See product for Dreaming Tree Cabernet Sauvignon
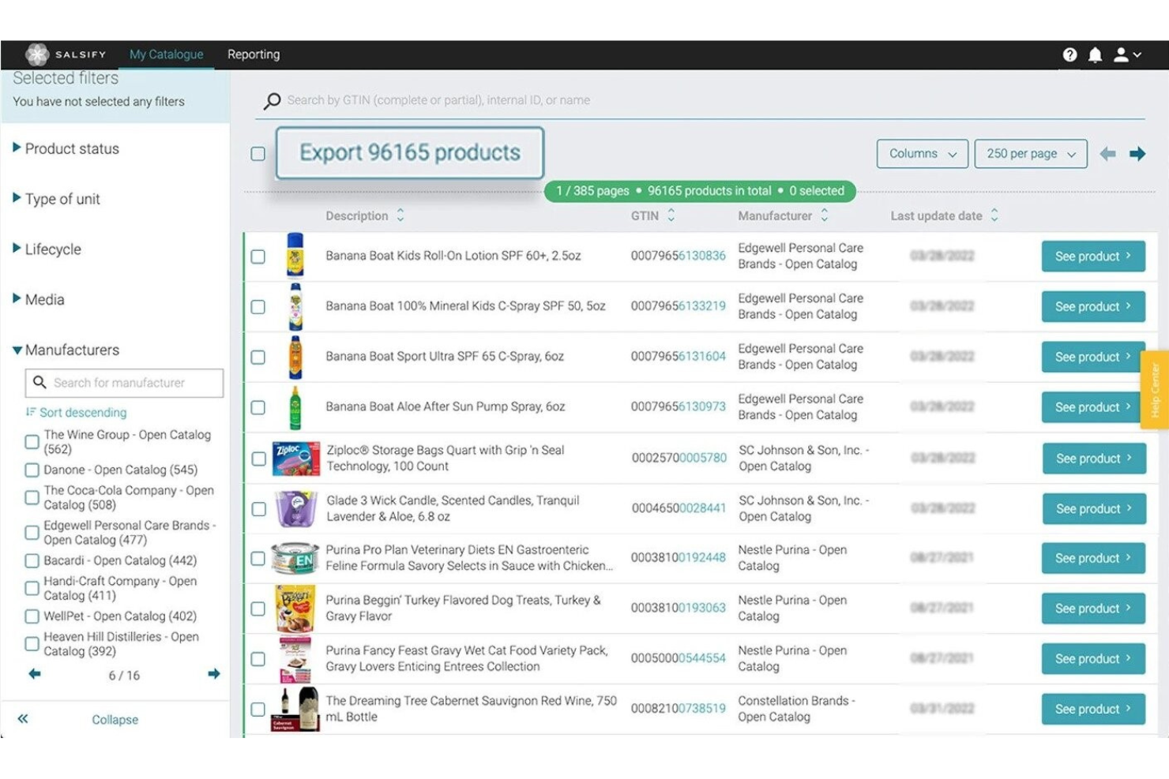 tap(1093, 709)
